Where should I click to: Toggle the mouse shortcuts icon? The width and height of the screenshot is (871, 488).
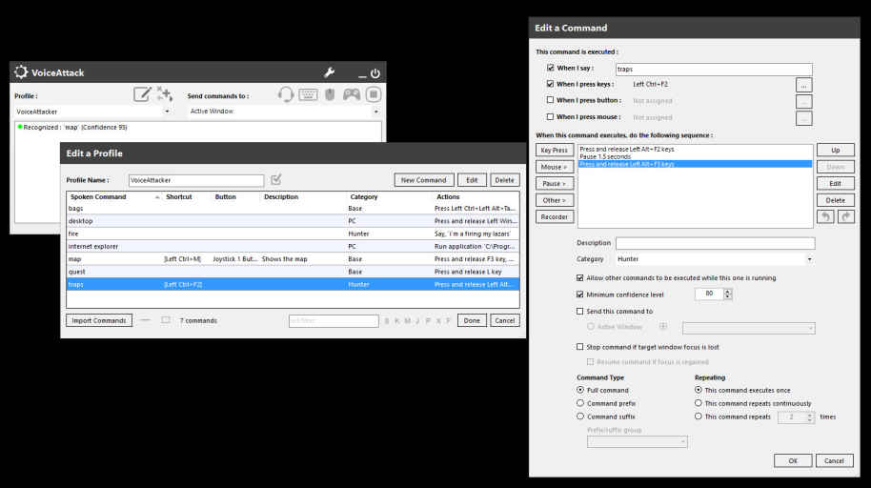(330, 94)
